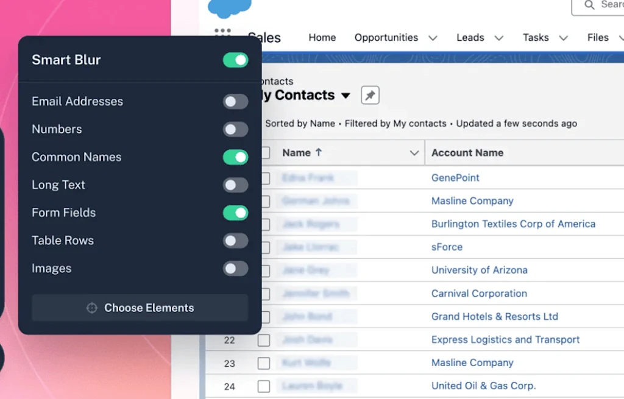Expand the Leads tab dropdown chevron
Viewport: 624px width, 399px height.
click(498, 38)
